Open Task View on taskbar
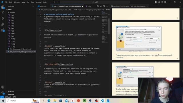The width and height of the screenshot is (183, 103). pyautogui.click(x=43, y=100)
